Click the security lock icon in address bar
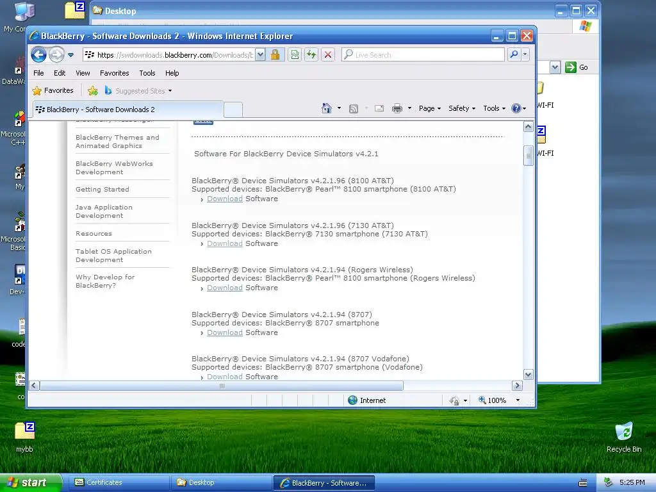 coord(275,55)
